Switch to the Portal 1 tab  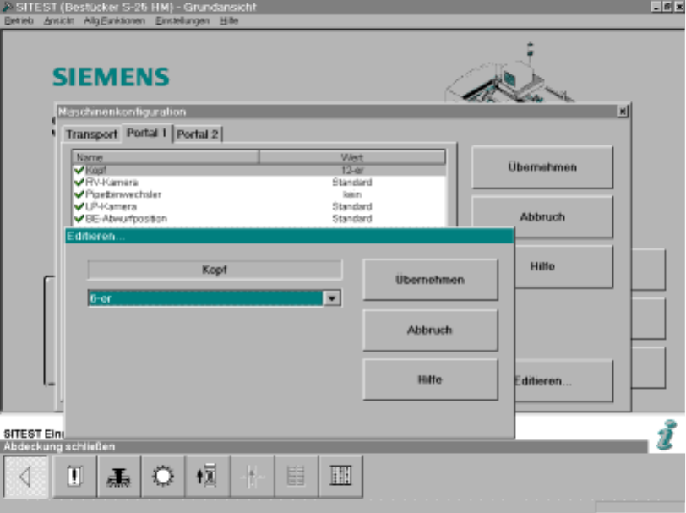[x=147, y=133]
